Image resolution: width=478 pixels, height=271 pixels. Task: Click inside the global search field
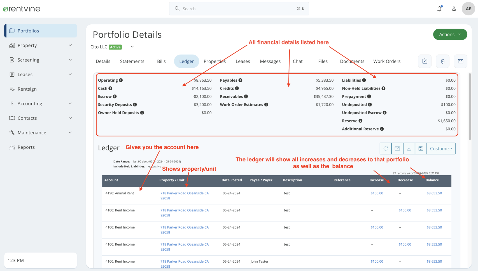[239, 9]
